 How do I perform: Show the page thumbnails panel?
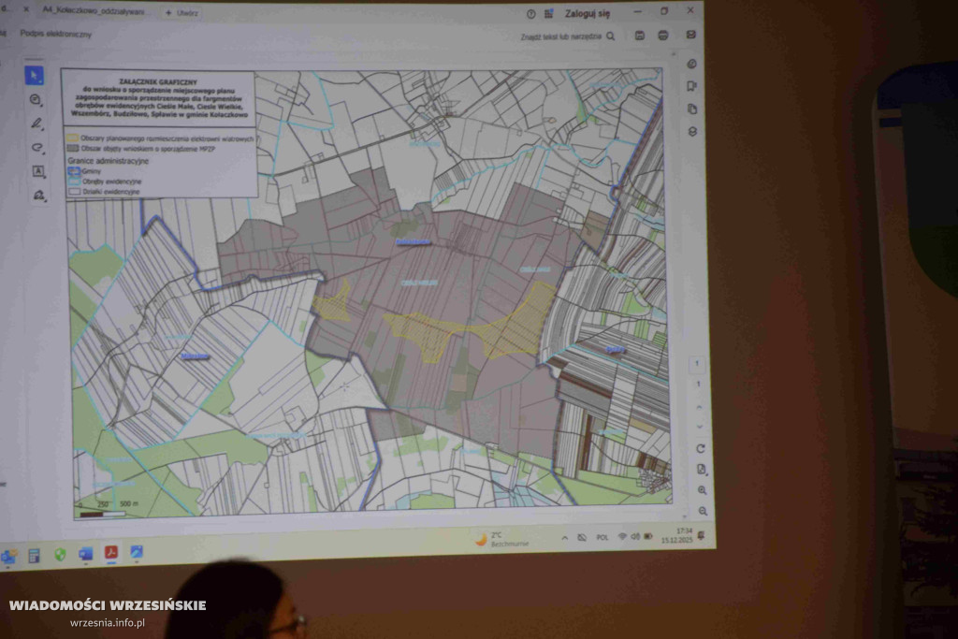[x=692, y=109]
